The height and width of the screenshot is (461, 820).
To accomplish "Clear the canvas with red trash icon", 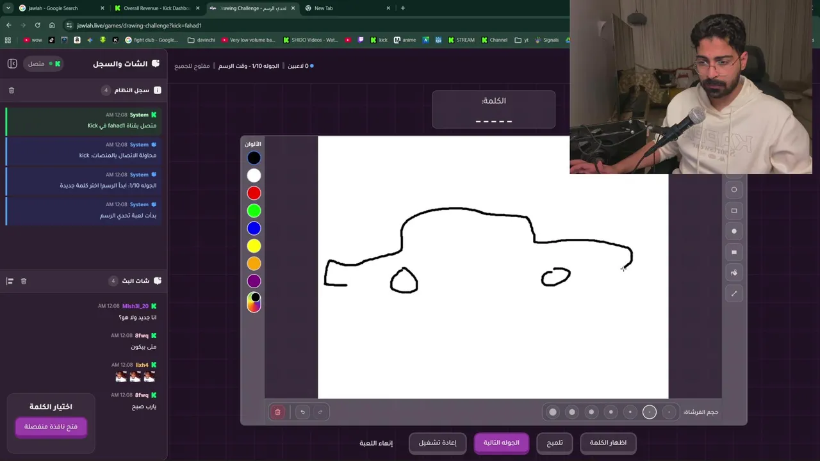I will click(277, 412).
